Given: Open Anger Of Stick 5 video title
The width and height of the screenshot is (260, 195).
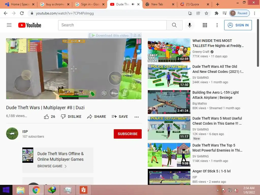Looking at the screenshot, I should click(x=212, y=171).
